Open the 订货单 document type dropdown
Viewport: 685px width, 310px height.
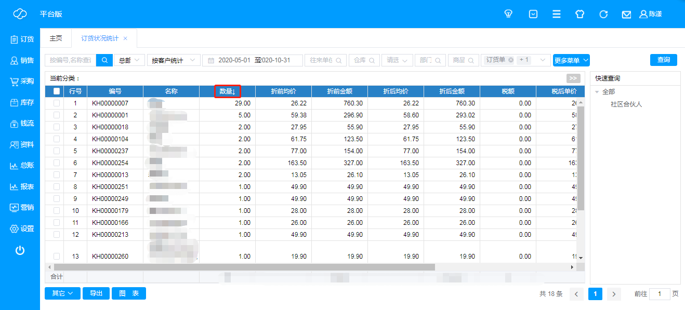tap(516, 60)
